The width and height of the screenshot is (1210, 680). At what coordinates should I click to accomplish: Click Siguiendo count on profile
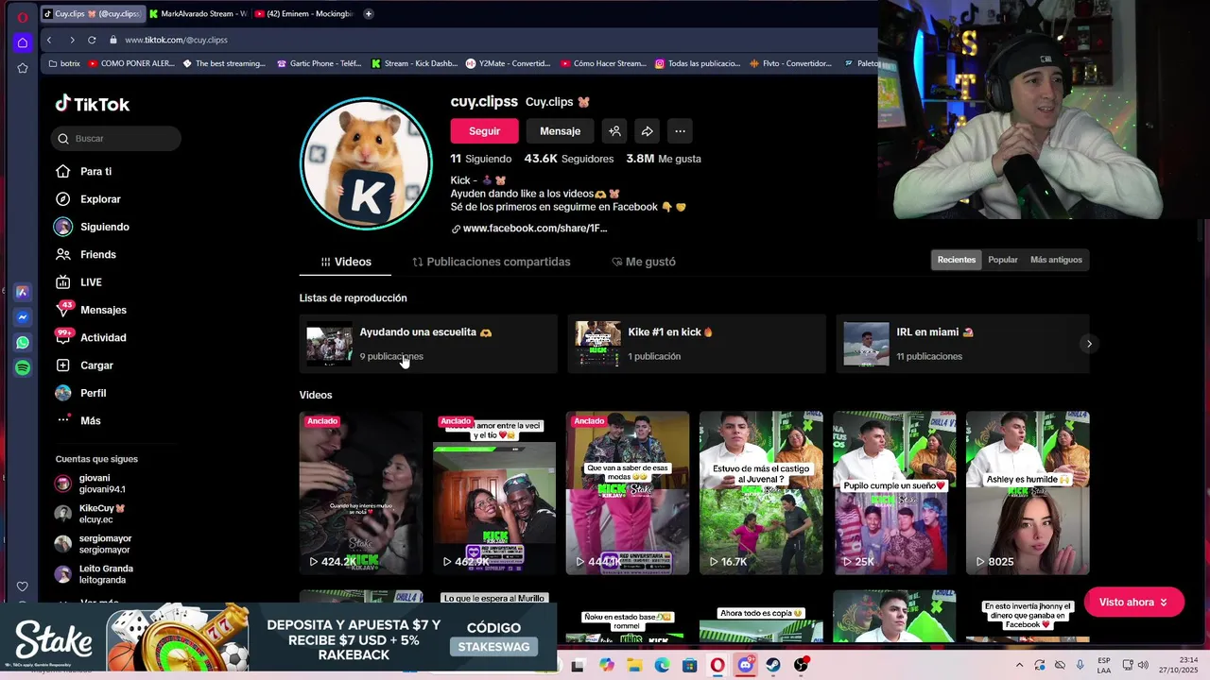[481, 159]
